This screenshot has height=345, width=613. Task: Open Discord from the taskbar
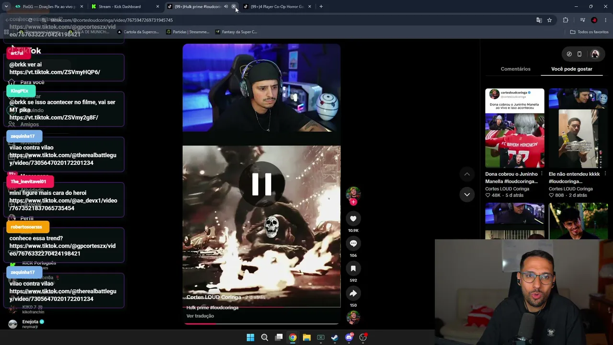[x=349, y=337]
